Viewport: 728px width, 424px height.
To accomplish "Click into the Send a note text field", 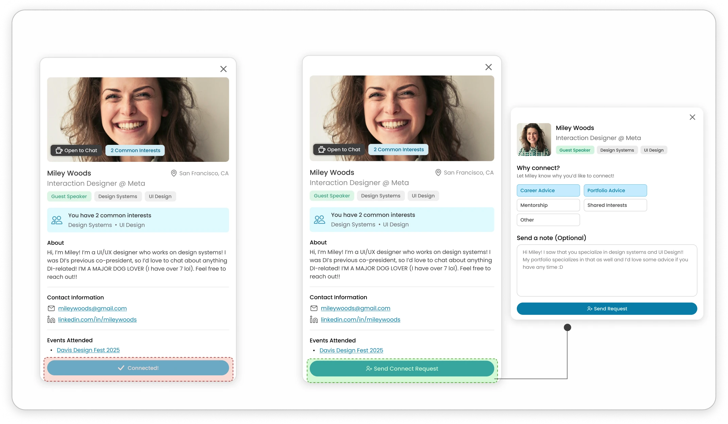I will pos(607,270).
